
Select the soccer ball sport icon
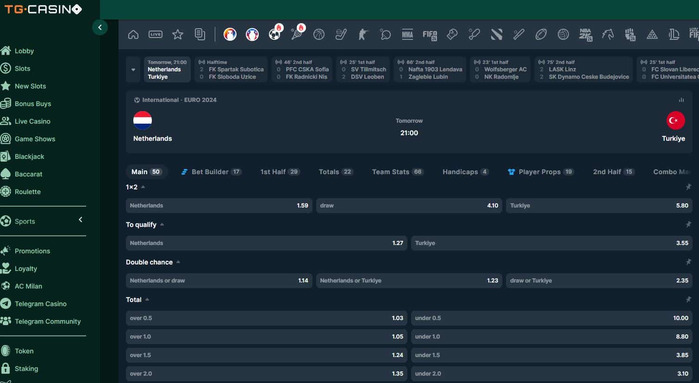(x=275, y=34)
